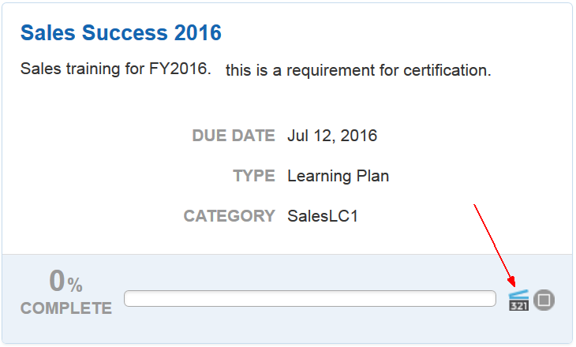Image resolution: width=576 pixels, height=347 pixels.
Task: Open the Sales Success 2016 title link
Action: pos(121,33)
